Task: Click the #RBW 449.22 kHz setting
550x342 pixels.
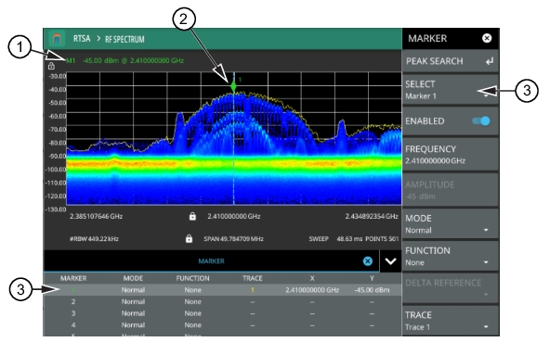Action: click(x=94, y=239)
